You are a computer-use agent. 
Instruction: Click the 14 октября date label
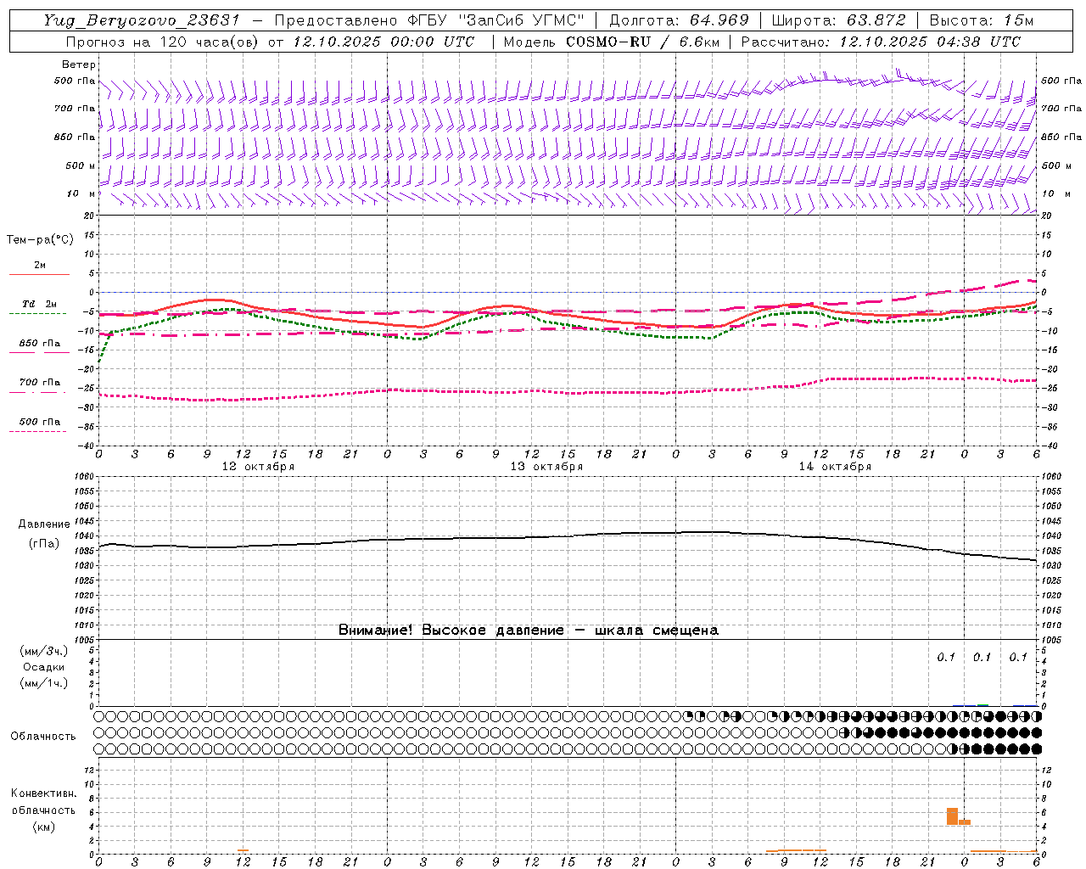pyautogui.click(x=835, y=467)
